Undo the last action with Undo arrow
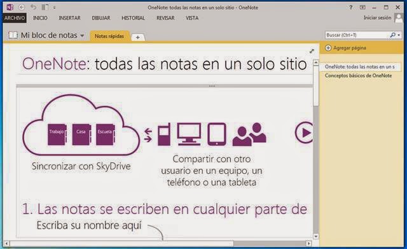This screenshot has height=249, width=407. (x=33, y=7)
